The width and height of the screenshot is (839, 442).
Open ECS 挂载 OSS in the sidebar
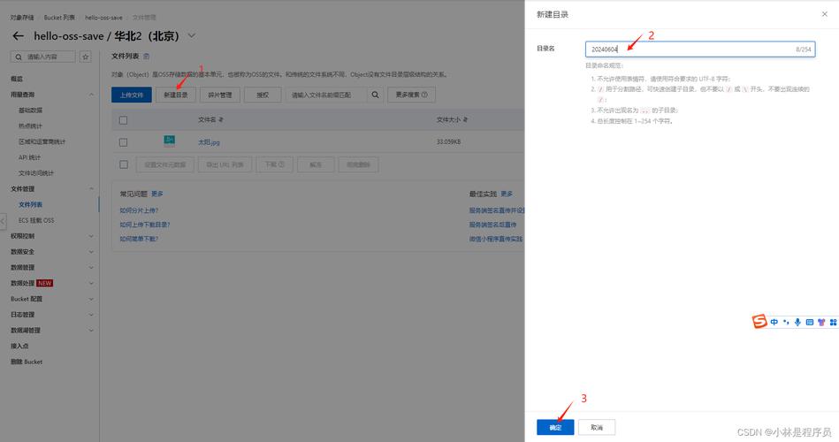coord(36,220)
